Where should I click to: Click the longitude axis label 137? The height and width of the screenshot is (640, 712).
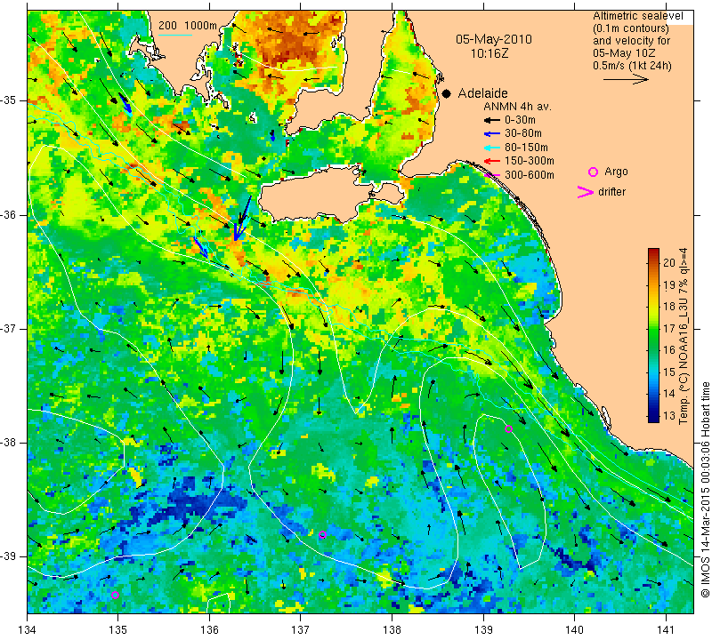coord(301,630)
